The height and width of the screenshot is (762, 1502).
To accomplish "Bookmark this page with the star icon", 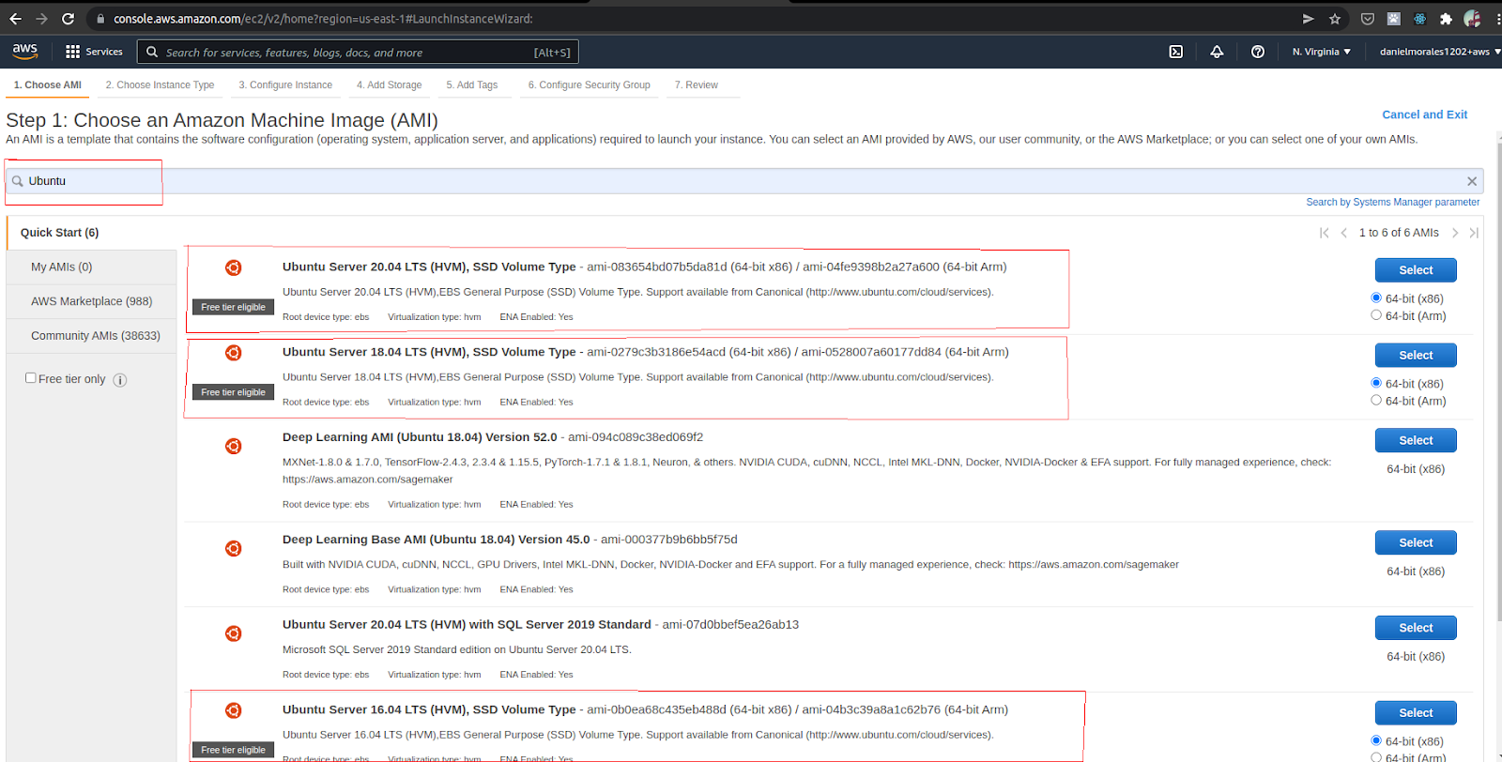I will (1335, 19).
